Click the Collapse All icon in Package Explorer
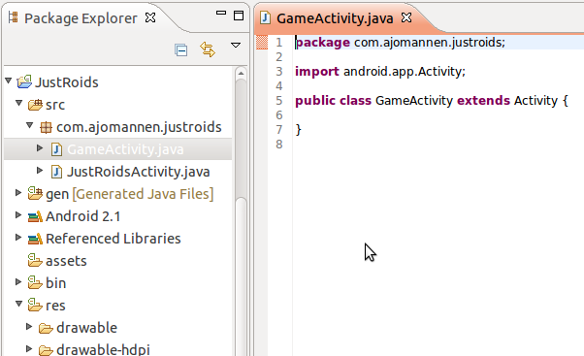The image size is (584, 356). (181, 49)
